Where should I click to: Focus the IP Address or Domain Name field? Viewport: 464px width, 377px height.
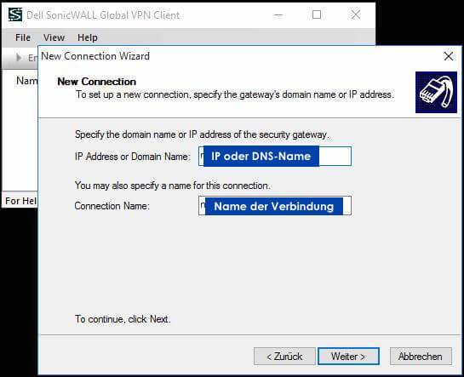click(275, 156)
